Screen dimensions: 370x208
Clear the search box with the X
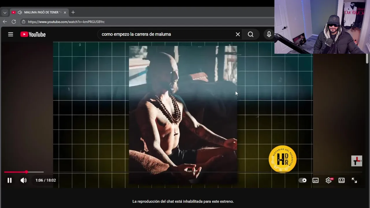(x=238, y=34)
